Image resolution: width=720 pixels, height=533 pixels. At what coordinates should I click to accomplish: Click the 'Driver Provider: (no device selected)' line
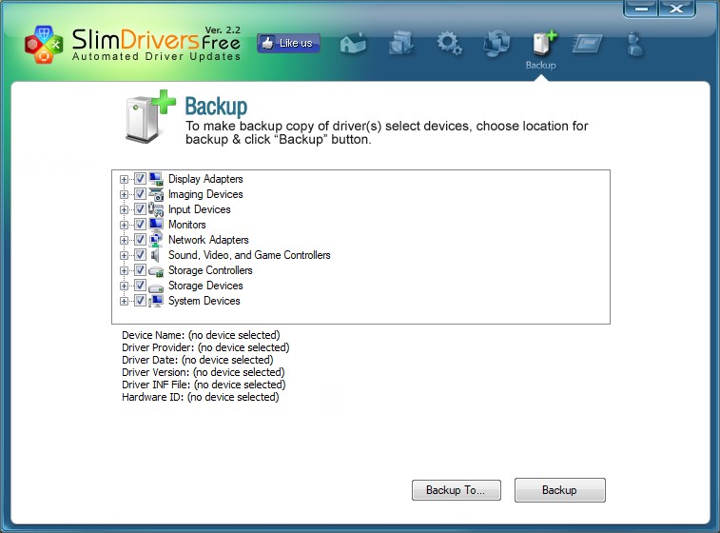[x=205, y=347]
